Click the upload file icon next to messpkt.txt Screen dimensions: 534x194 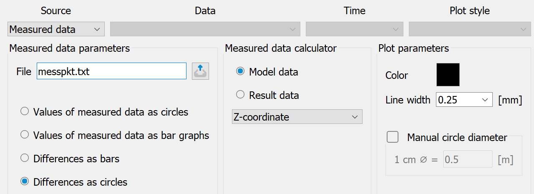[201, 71]
